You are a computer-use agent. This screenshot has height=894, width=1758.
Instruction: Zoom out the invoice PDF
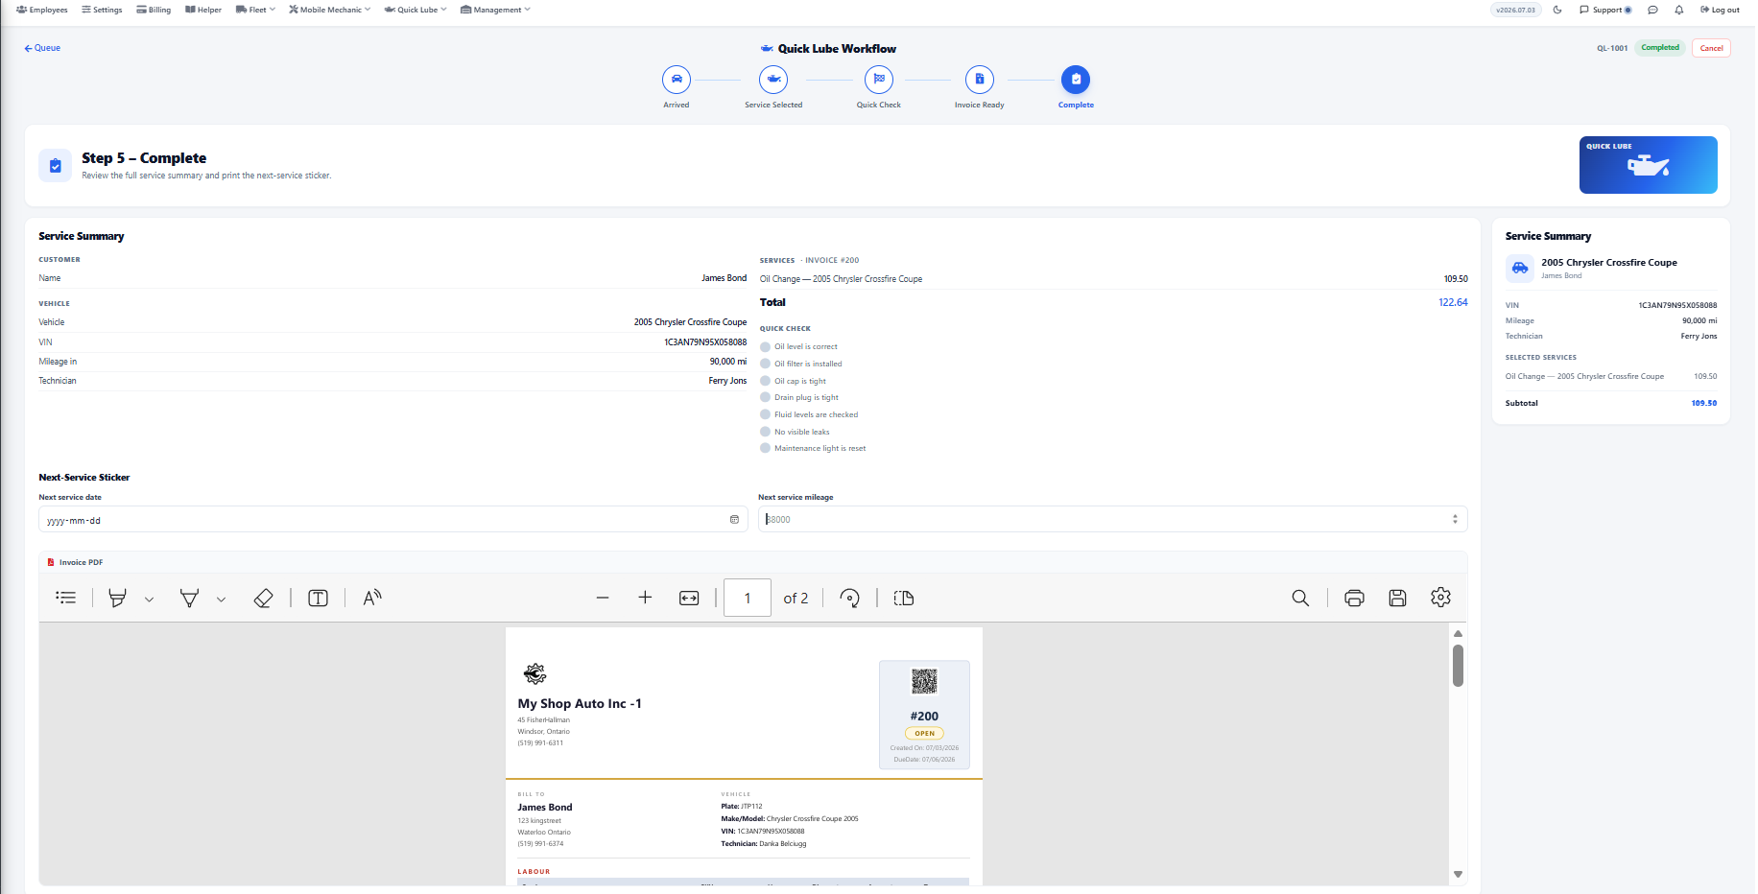point(603,598)
